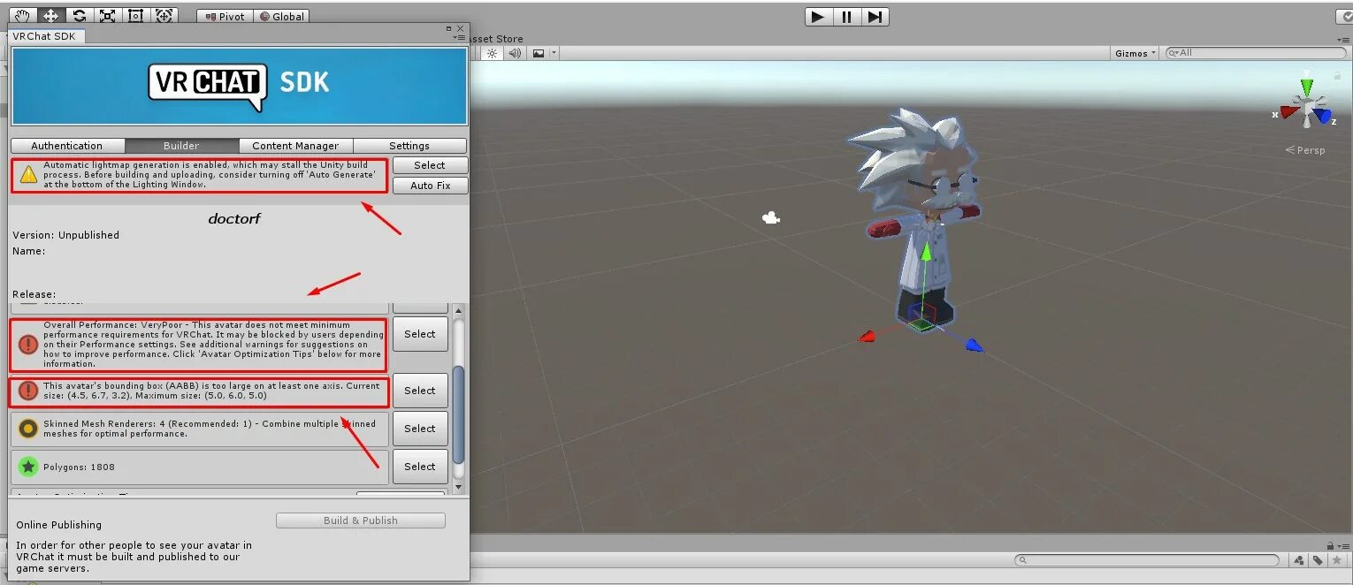Click the Auto Fix button
This screenshot has height=585, width=1353.
[430, 186]
